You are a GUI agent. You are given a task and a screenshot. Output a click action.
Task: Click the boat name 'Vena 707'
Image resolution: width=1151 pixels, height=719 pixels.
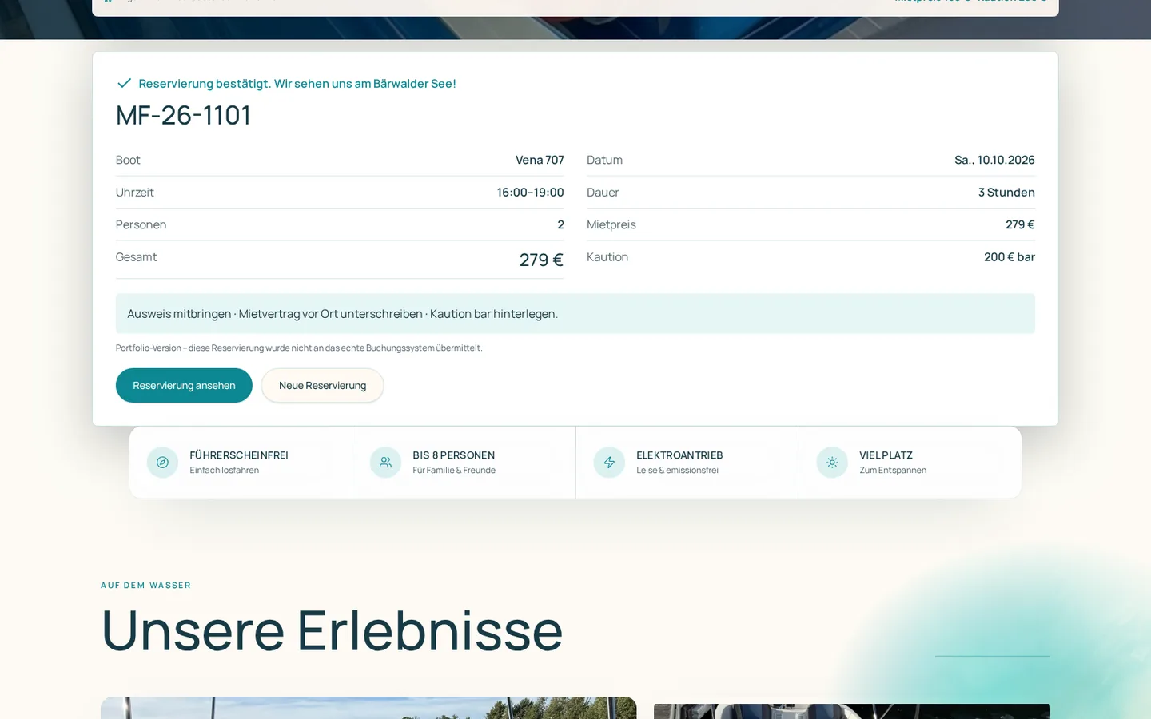point(540,160)
